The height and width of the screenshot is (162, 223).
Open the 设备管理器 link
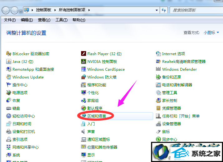click(172, 124)
